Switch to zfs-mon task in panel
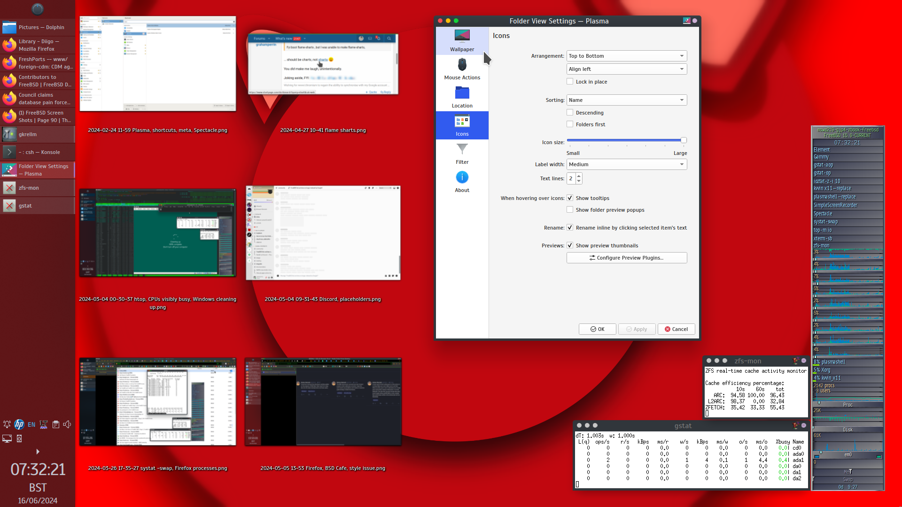The image size is (902, 507). [x=38, y=188]
